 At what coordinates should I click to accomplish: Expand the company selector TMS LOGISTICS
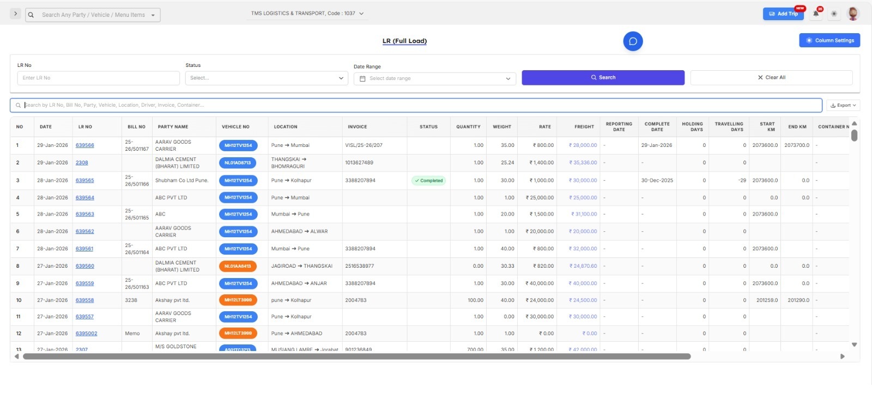tap(307, 13)
